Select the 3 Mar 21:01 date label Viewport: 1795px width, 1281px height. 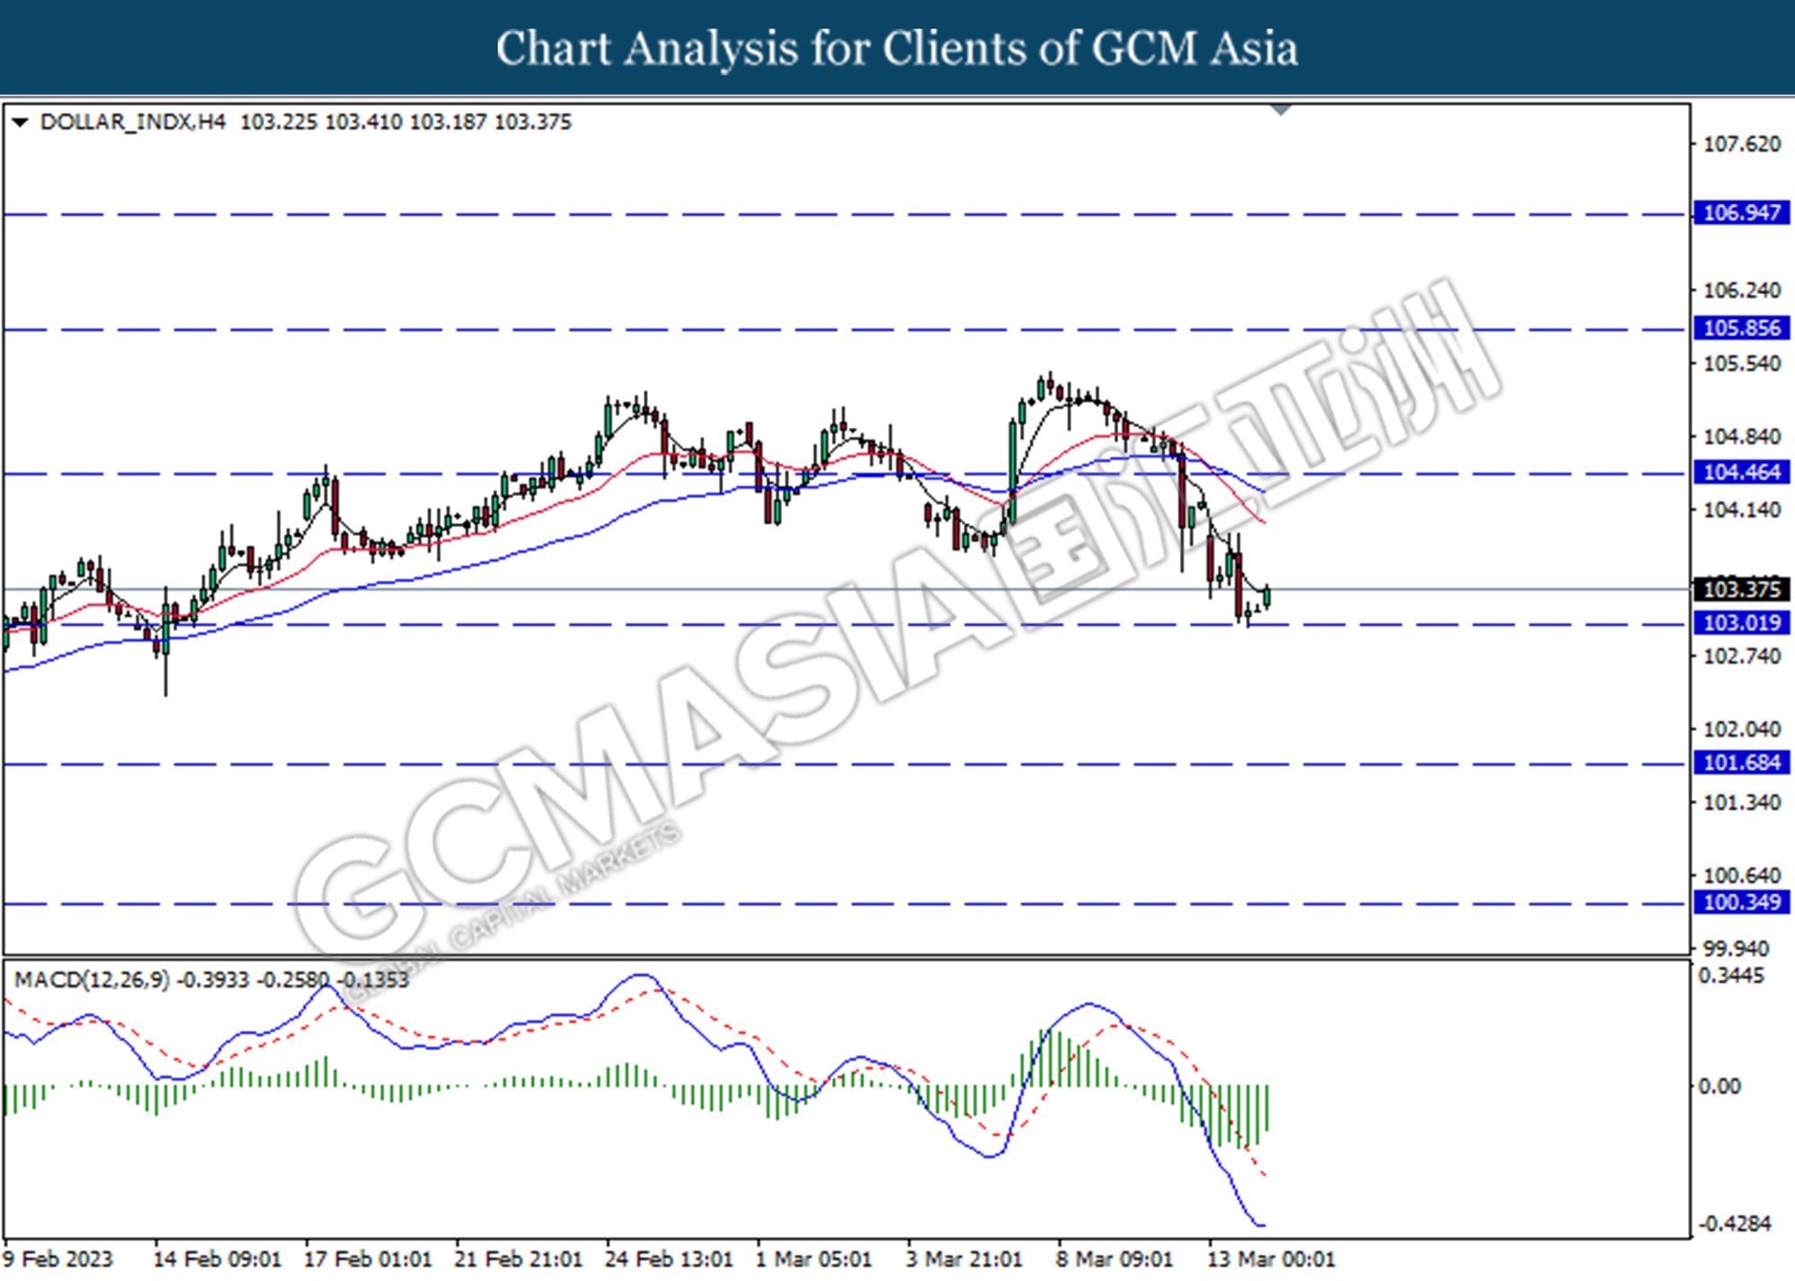click(964, 1259)
